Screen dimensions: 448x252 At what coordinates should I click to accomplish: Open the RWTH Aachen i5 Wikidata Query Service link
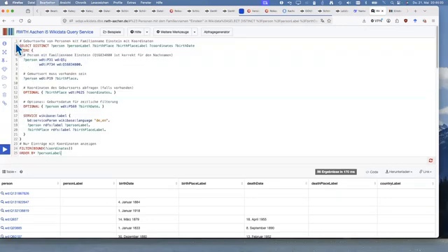(55, 32)
